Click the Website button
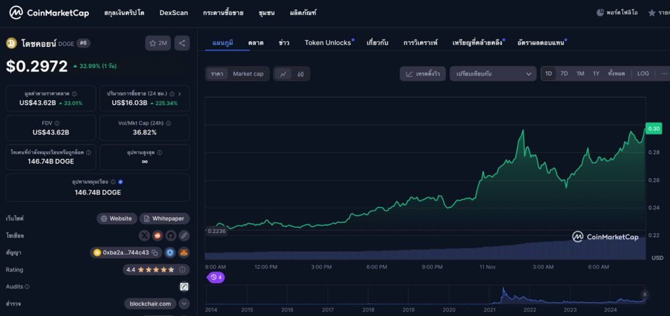 (x=116, y=219)
